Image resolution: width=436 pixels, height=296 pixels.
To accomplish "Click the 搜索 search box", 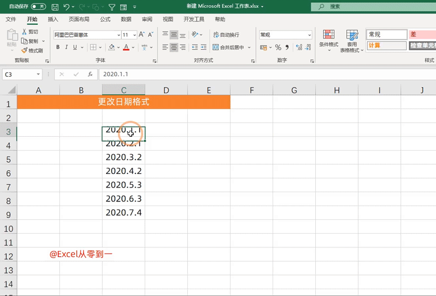I will click(x=373, y=6).
